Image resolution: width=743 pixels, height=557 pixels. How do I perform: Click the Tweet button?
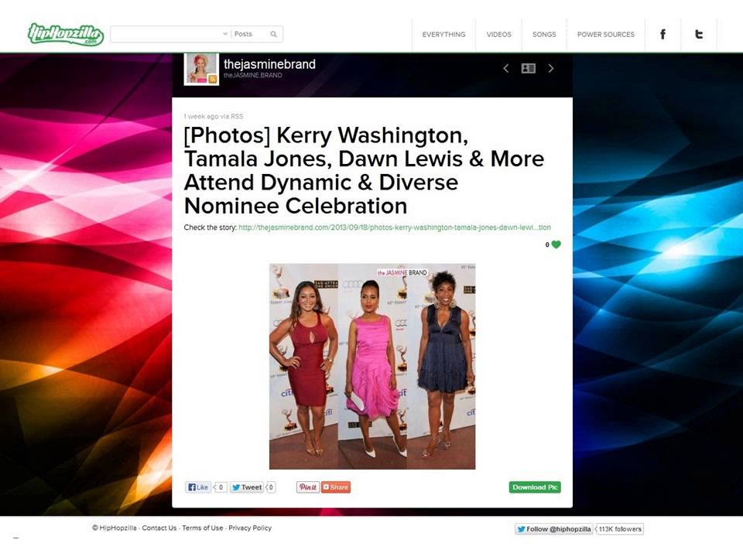click(247, 487)
